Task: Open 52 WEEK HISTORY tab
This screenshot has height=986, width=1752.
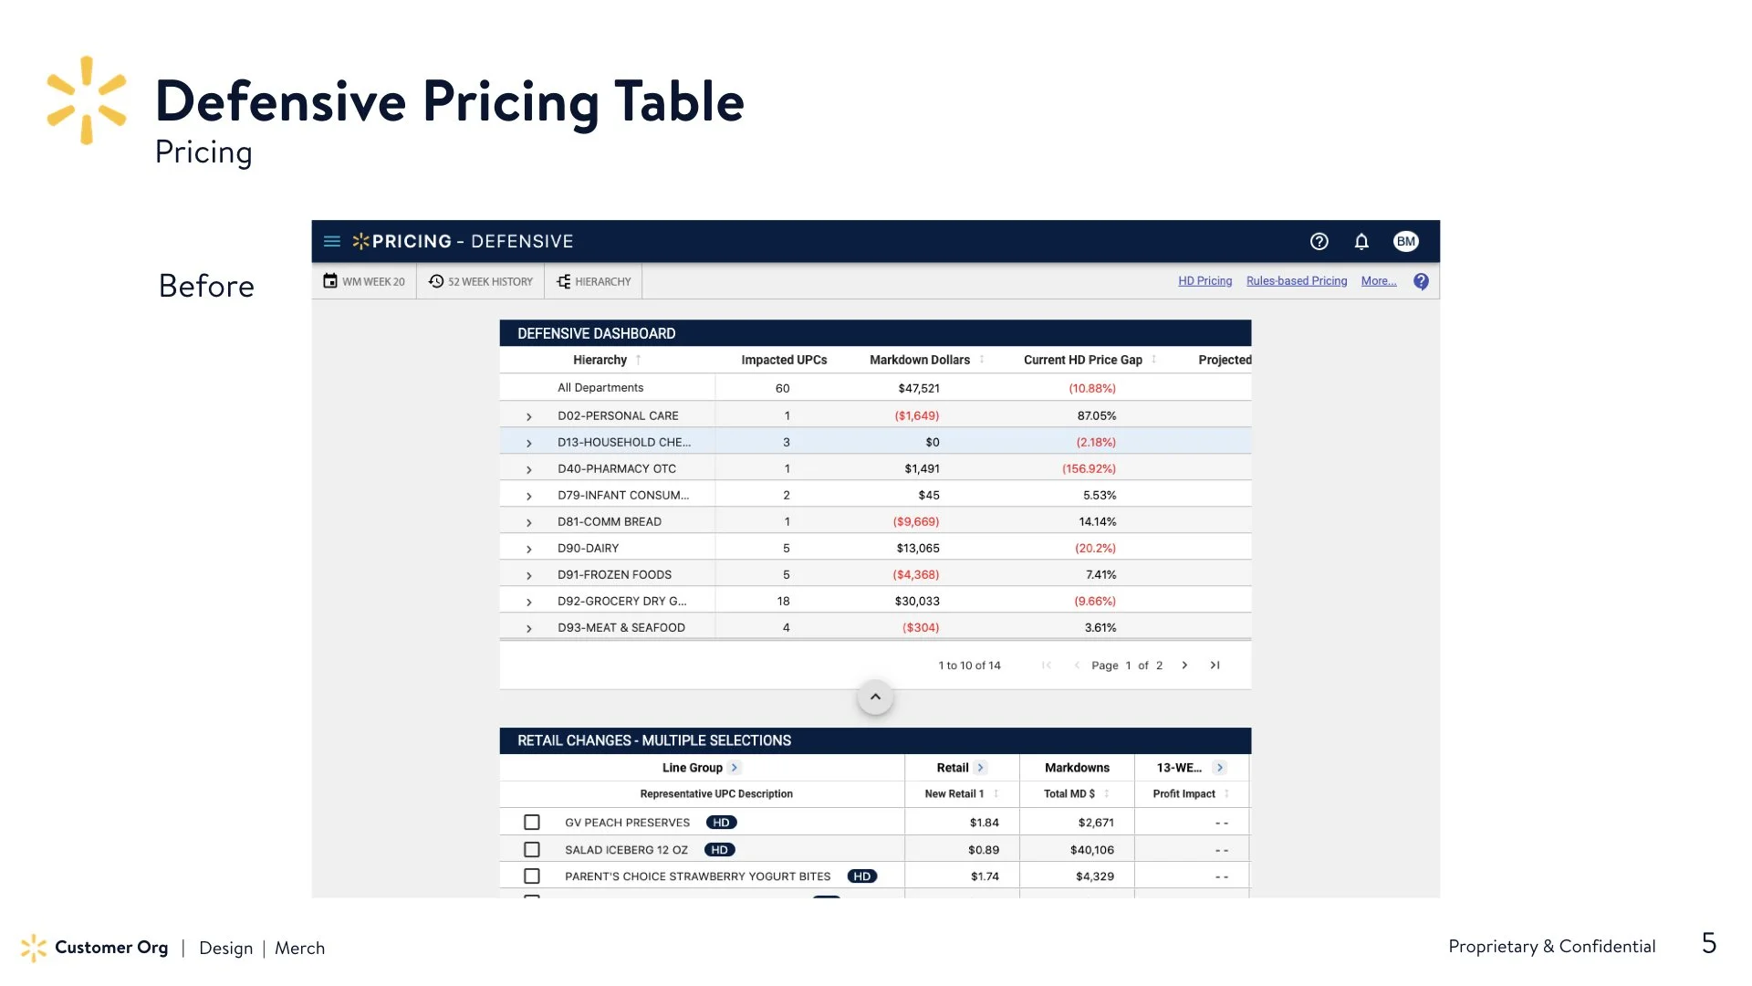Action: tap(481, 281)
